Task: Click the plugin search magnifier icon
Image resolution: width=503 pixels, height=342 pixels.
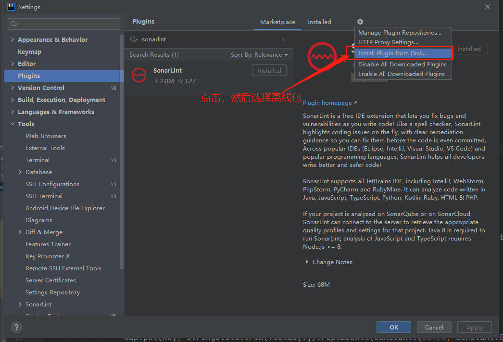Action: 134,39
